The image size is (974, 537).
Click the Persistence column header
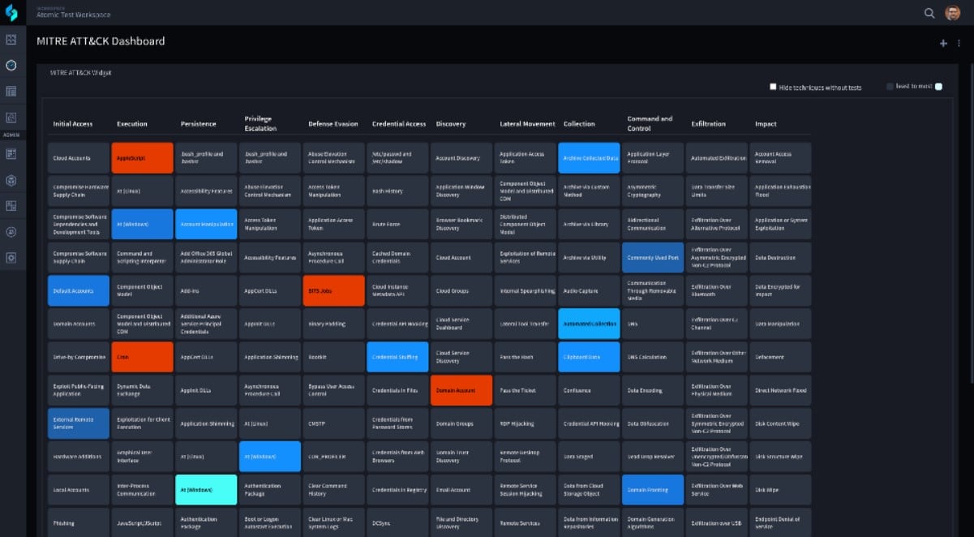[x=199, y=124]
